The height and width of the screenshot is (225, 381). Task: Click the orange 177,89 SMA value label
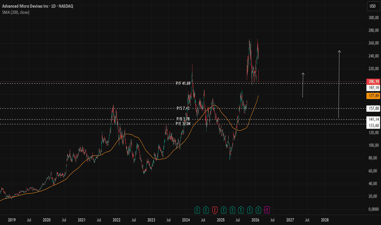(x=373, y=96)
